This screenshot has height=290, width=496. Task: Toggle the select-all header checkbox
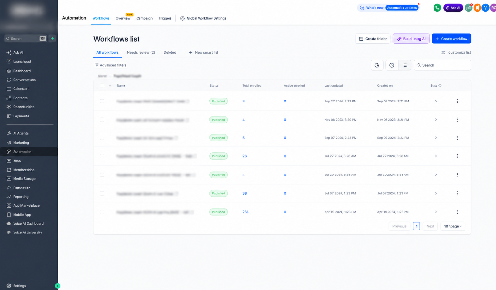102,86
